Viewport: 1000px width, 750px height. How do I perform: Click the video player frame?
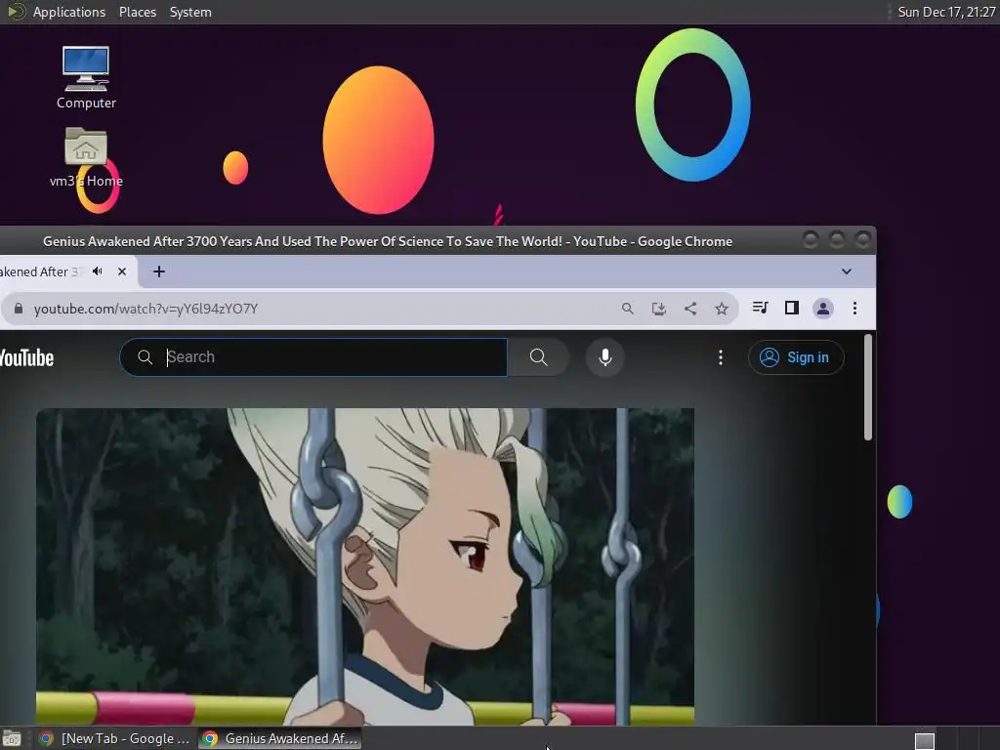[365, 566]
